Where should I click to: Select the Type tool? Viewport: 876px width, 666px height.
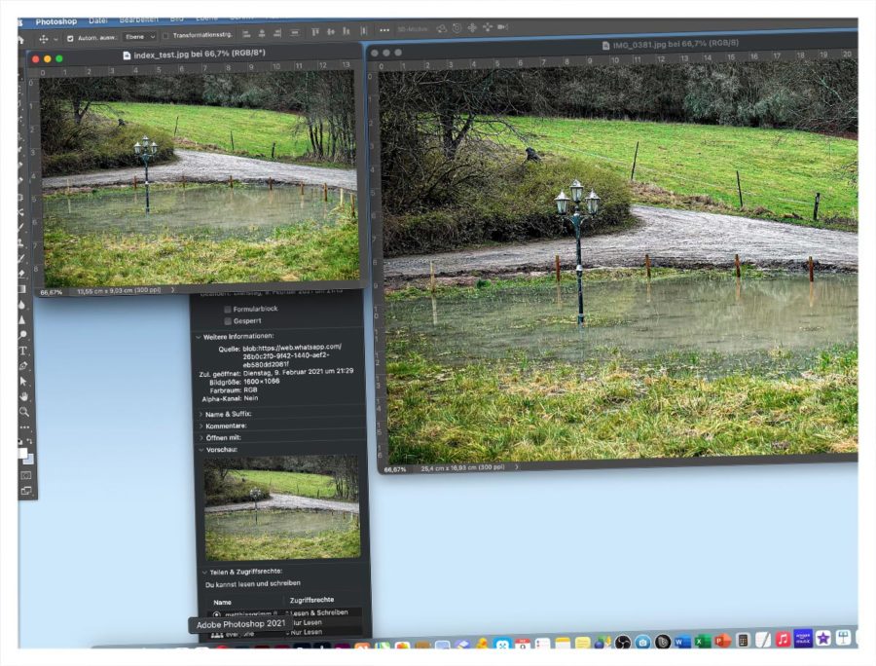pos(23,351)
